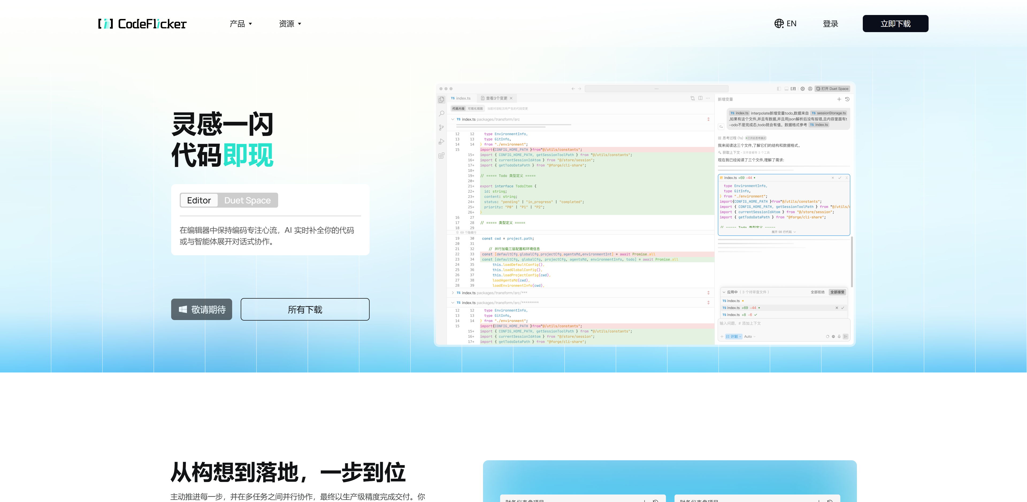
Task: Switch to the Duet Space toggle option
Action: (247, 200)
